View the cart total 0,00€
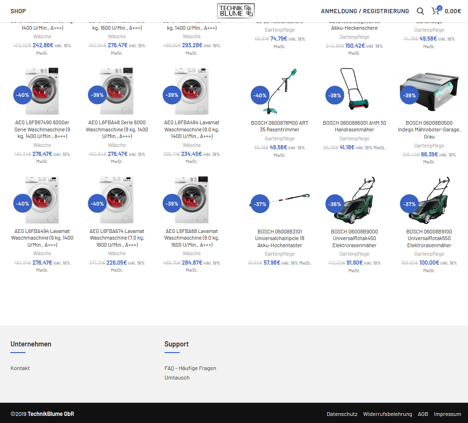The width and height of the screenshot is (468, 423). pos(453,11)
